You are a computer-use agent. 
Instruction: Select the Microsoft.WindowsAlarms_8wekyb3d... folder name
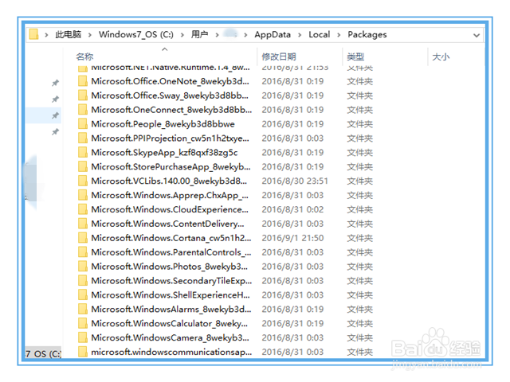tap(171, 310)
